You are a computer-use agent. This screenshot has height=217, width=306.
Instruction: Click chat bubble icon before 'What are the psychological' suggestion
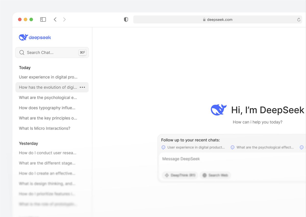click(233, 147)
